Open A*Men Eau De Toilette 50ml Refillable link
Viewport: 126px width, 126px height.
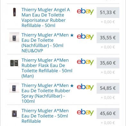45,116
